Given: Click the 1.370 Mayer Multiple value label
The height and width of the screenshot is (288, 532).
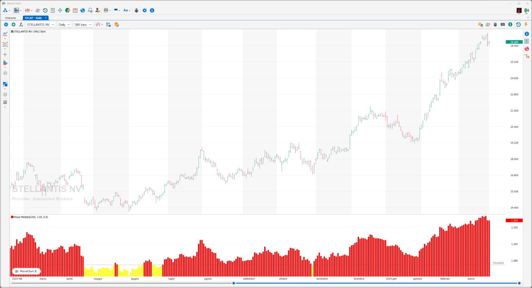Looking at the screenshot, I should point(514,220).
